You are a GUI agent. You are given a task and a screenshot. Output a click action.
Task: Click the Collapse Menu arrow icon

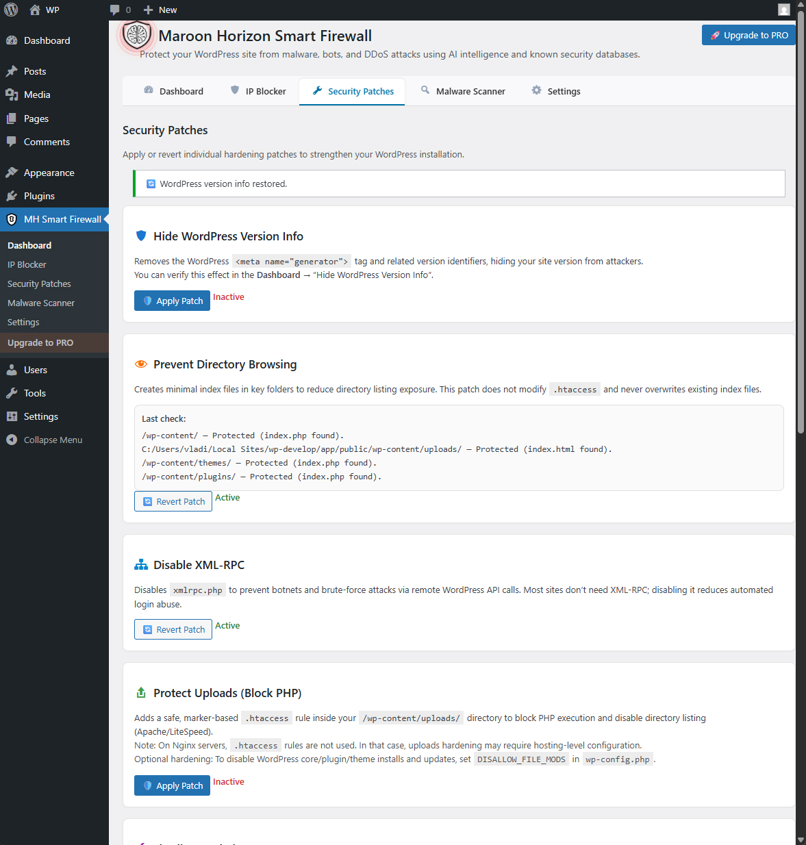12,440
